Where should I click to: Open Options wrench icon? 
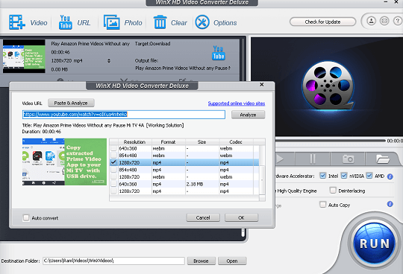202,22
